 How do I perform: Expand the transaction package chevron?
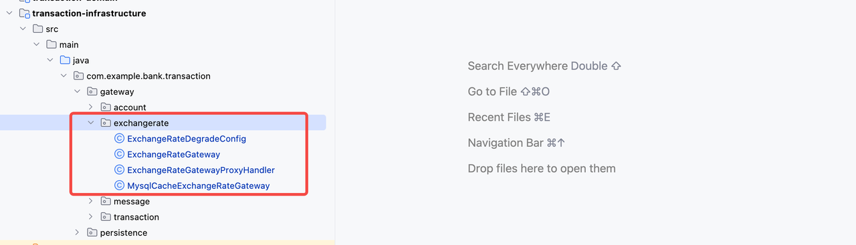91,217
